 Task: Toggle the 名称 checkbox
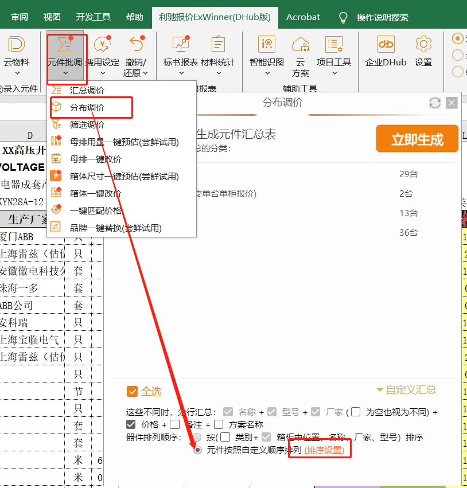coord(228,412)
